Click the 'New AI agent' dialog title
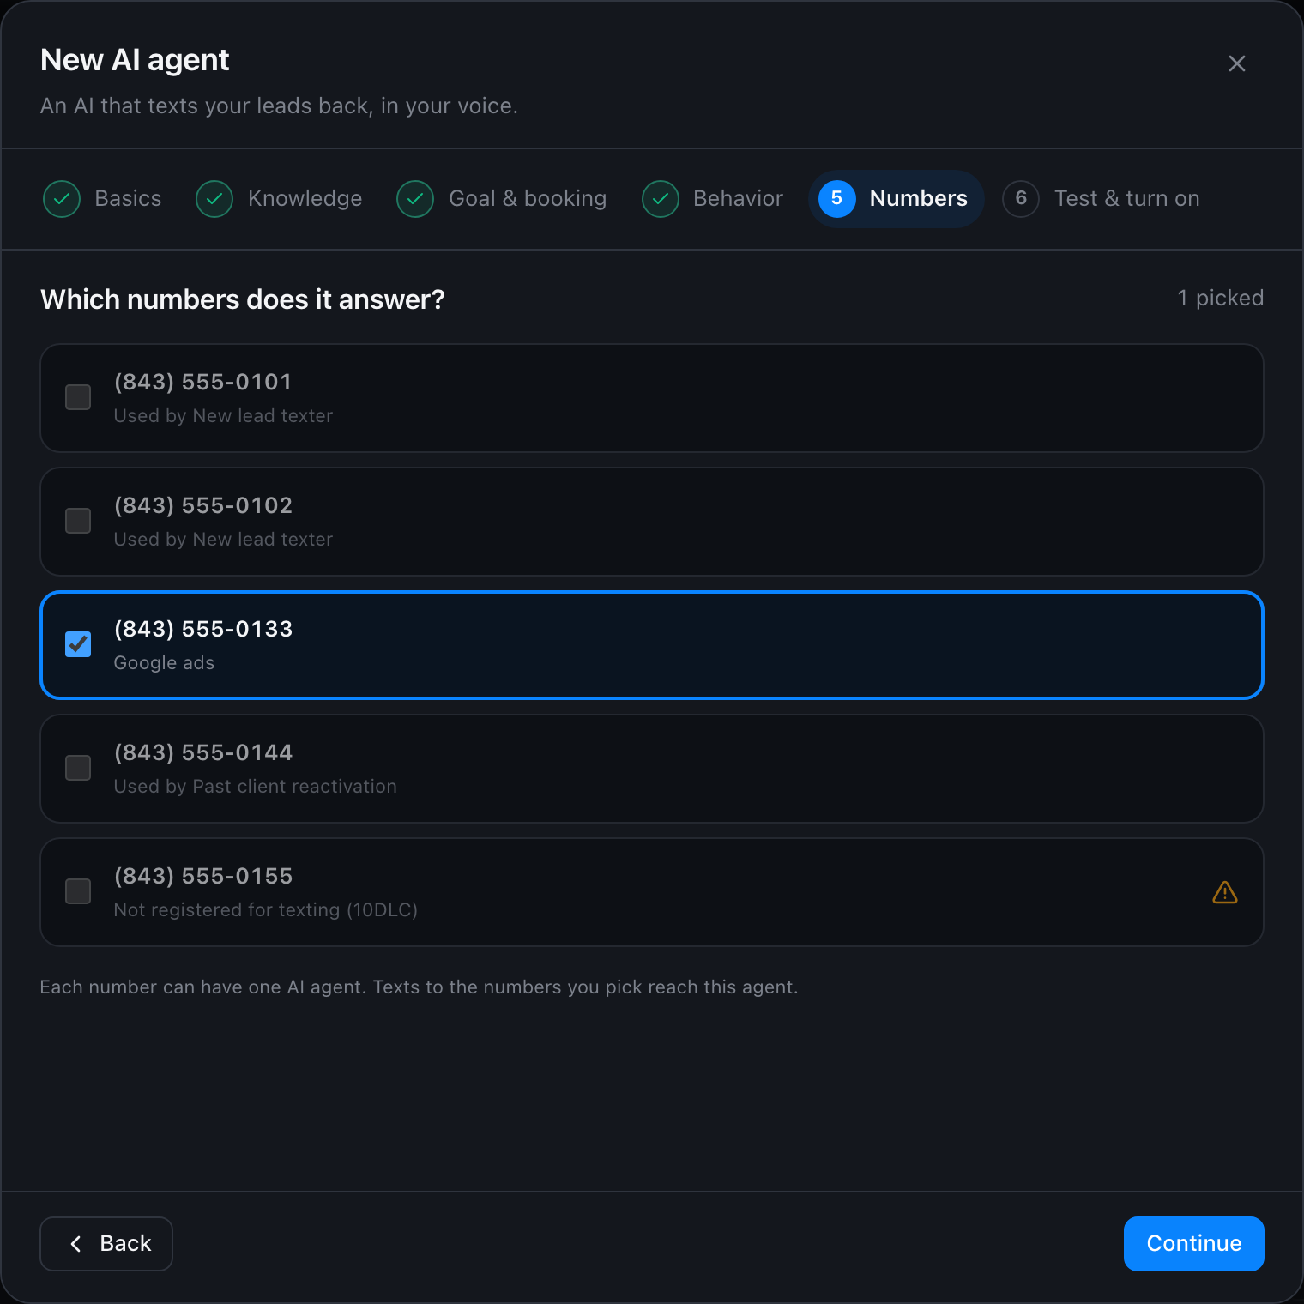This screenshot has width=1304, height=1304. 135,60
